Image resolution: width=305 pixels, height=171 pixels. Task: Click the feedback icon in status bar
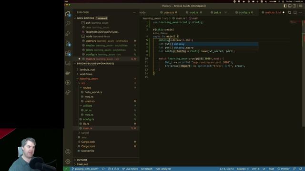[x=295, y=169]
